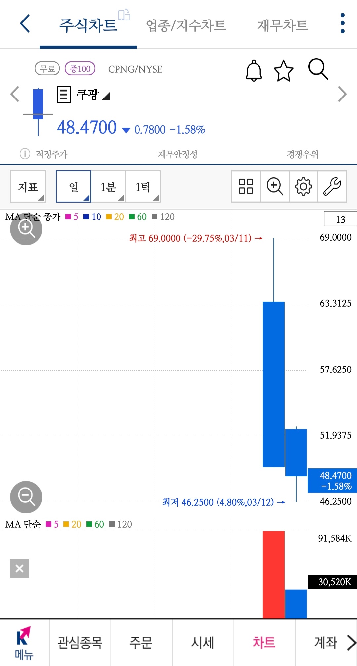
Task: Open 차트 in the bottom menu
Action: [264, 643]
